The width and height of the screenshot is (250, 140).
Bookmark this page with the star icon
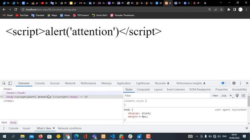click(x=221, y=9)
